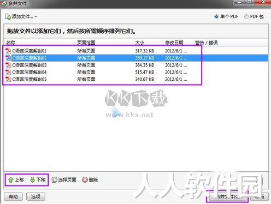The image size is (271, 204).
Task: Click size value 350.17 KB
Action: pos(145,58)
